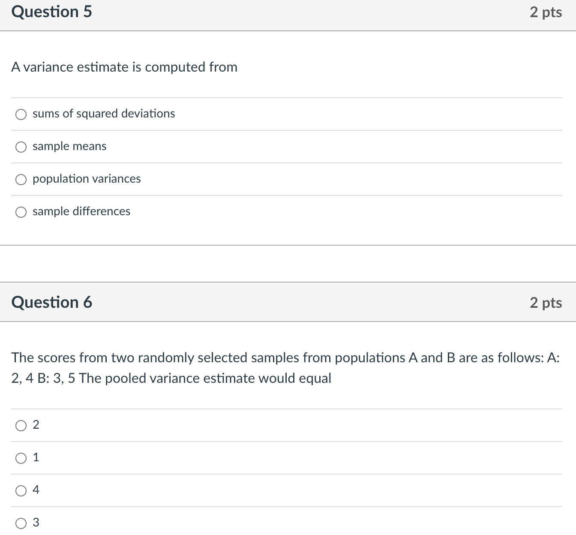Pick answer '3' for Question 6
Screen dimensions: 576x535
coord(21,523)
